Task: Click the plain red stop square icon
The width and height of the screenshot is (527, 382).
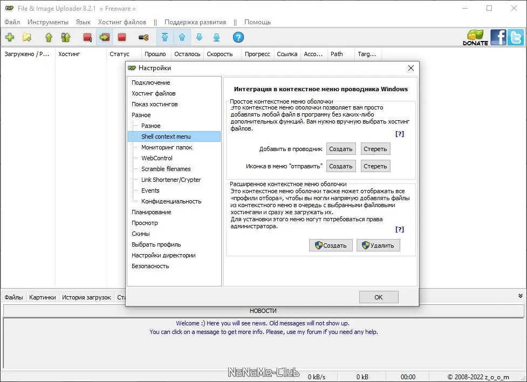Action: (122, 37)
